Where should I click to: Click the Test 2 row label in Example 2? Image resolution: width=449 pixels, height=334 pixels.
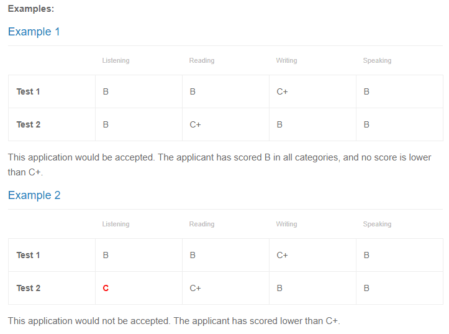tap(29, 288)
